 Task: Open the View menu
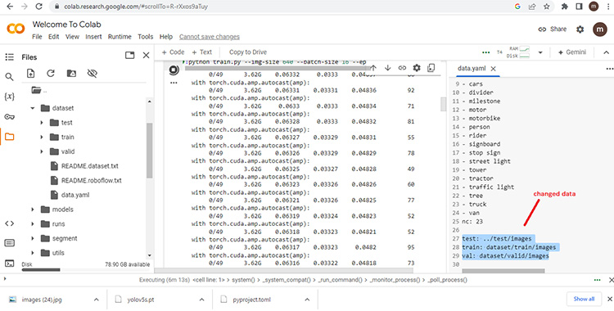(72, 37)
